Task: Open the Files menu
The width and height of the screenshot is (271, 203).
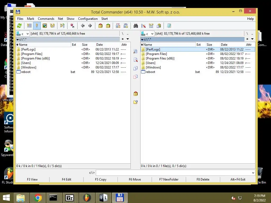Action: [x=20, y=19]
